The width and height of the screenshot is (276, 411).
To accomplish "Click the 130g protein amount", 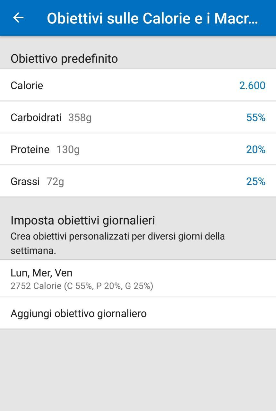I will click(x=68, y=150).
